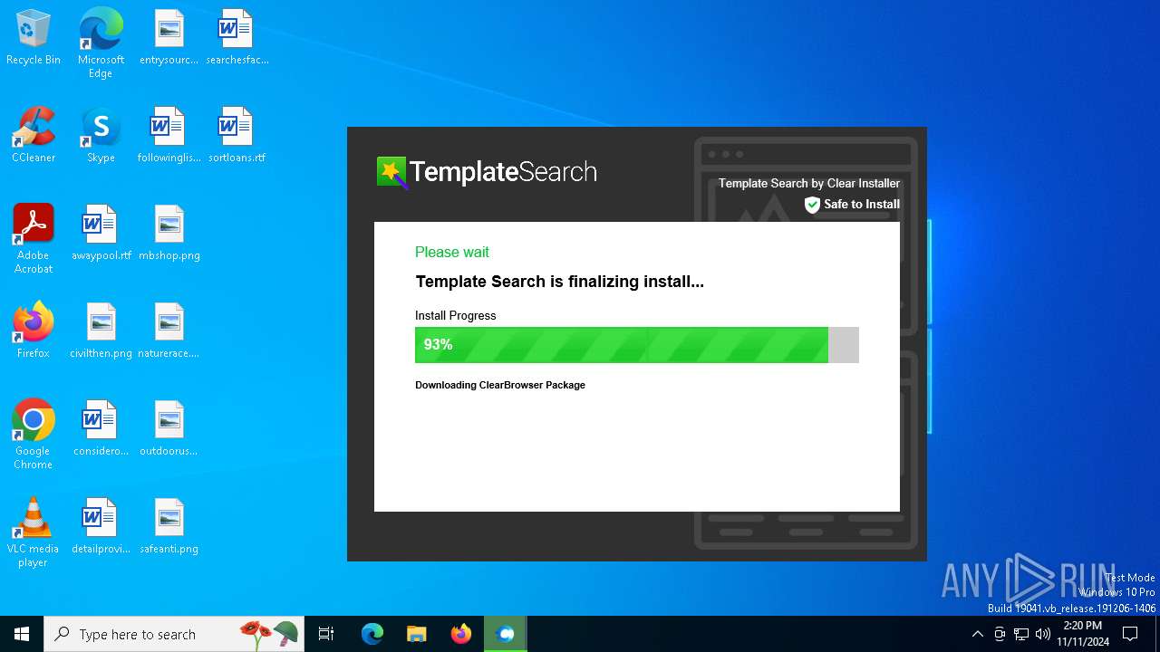Viewport: 1160px width, 652px height.
Task: Open the Skype desktop shortcut
Action: 101,136
